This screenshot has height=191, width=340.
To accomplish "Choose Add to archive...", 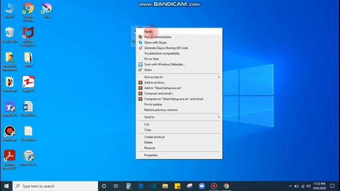I will pos(179,83).
